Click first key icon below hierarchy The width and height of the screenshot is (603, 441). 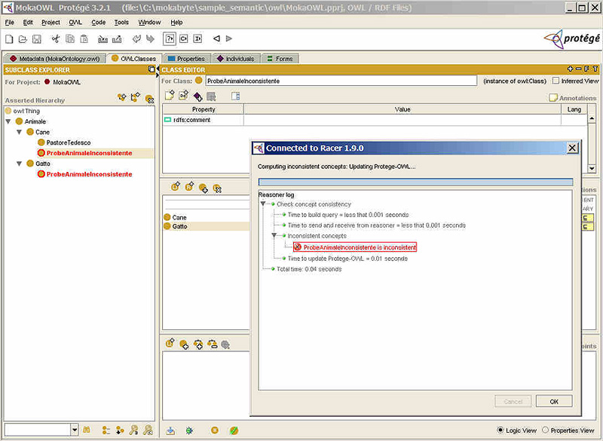coord(134,430)
